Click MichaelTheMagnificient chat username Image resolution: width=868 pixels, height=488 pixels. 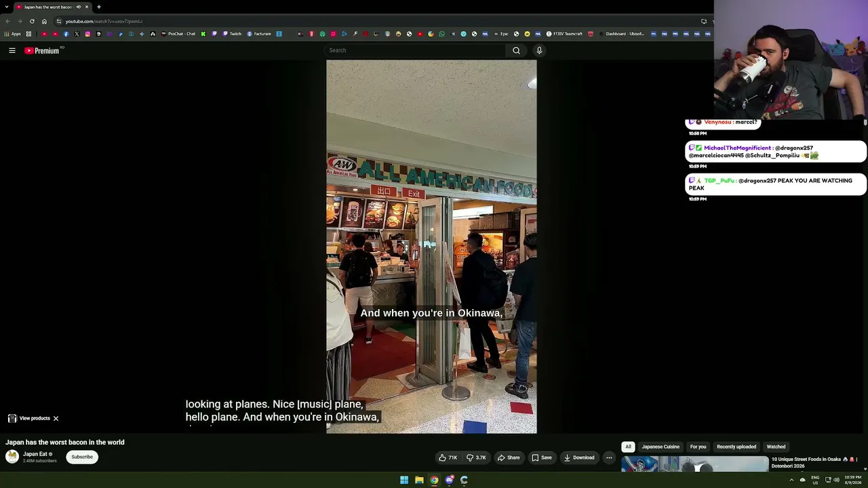pyautogui.click(x=737, y=148)
